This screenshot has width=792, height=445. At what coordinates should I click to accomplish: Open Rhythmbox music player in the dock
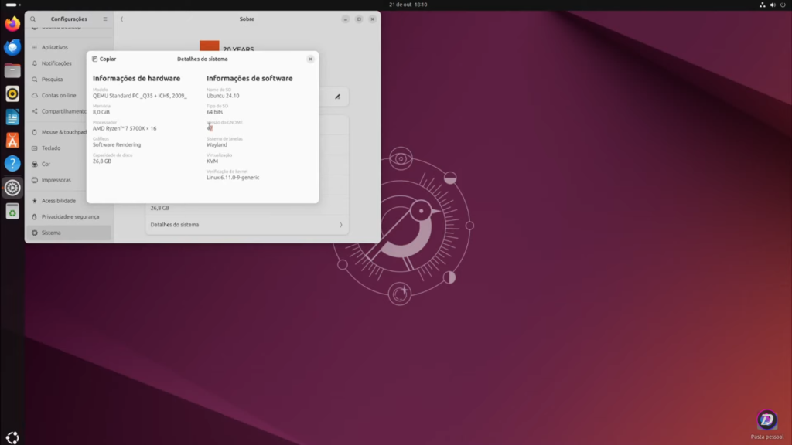point(12,93)
